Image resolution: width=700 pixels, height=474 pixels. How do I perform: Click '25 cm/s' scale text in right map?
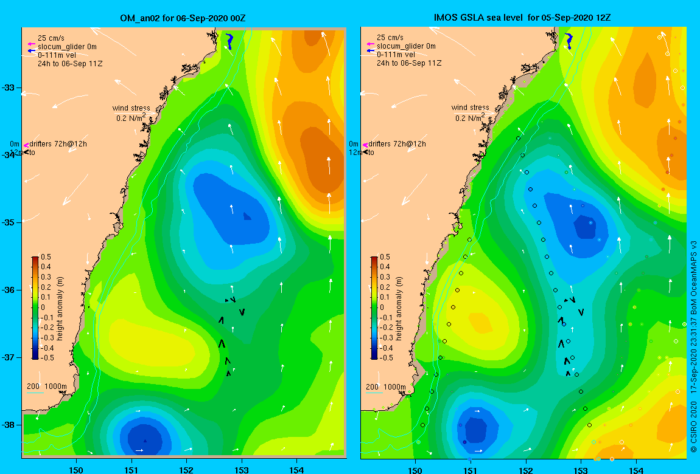pyautogui.click(x=390, y=38)
